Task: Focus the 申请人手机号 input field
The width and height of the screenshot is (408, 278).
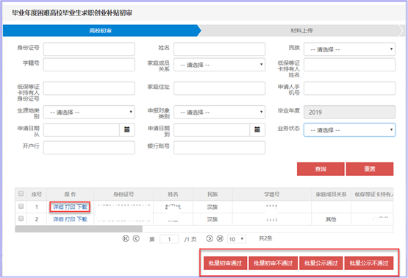Action: (349, 88)
